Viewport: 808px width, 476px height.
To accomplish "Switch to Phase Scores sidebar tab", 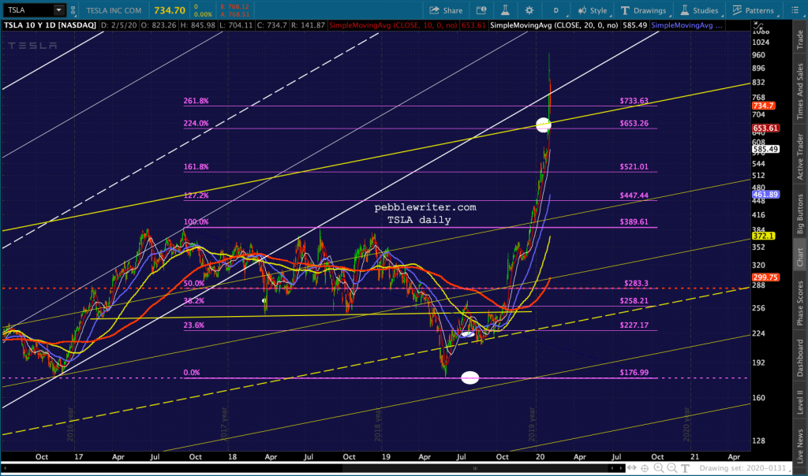I will click(x=800, y=303).
